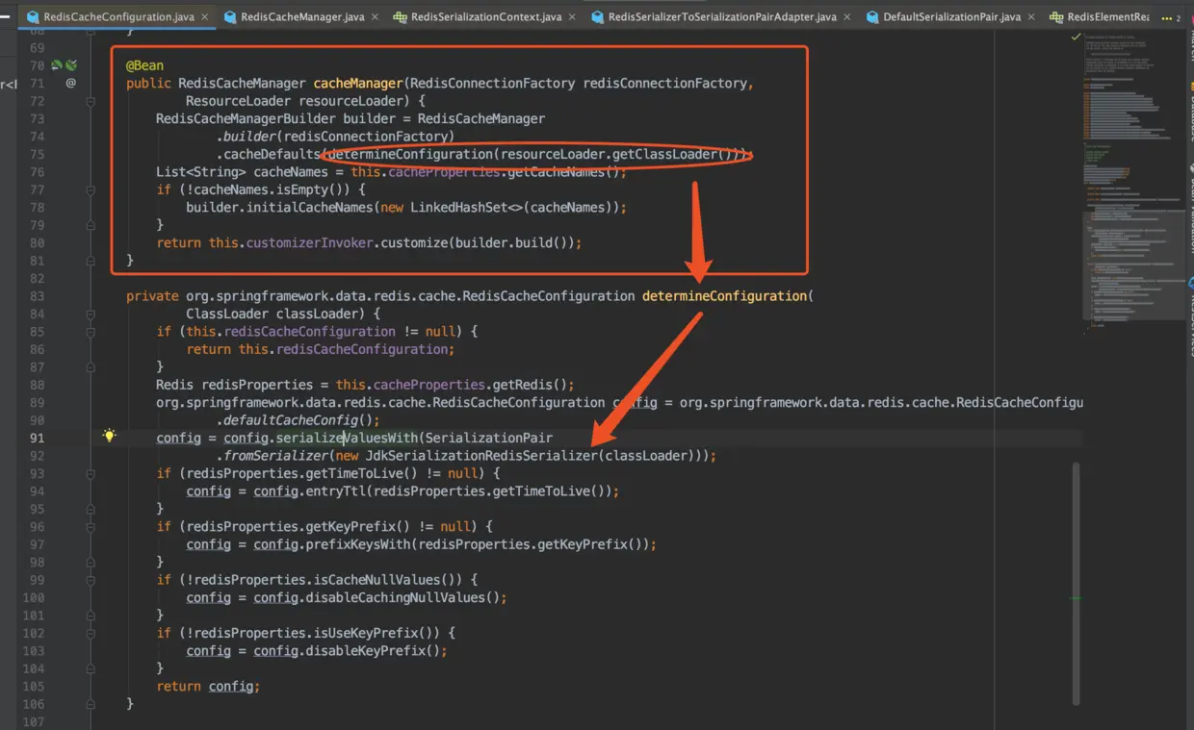
Task: Close RedisCacheManager.java tab
Action: pos(375,17)
